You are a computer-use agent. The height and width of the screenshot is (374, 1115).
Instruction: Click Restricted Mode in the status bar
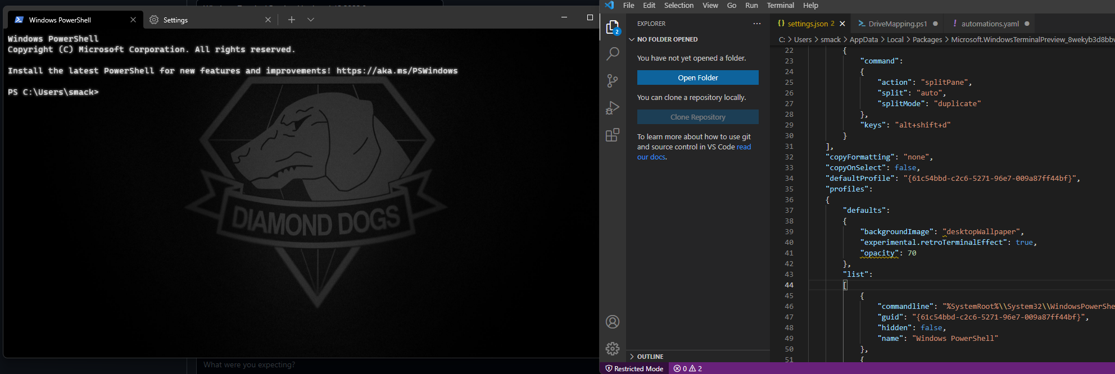pos(634,368)
